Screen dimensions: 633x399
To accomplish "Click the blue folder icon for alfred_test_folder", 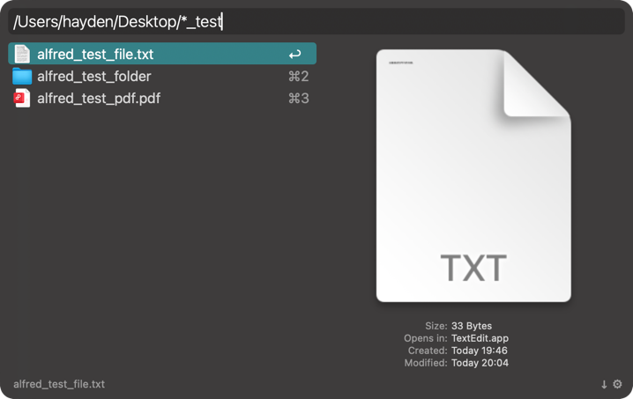I will 22,77.
